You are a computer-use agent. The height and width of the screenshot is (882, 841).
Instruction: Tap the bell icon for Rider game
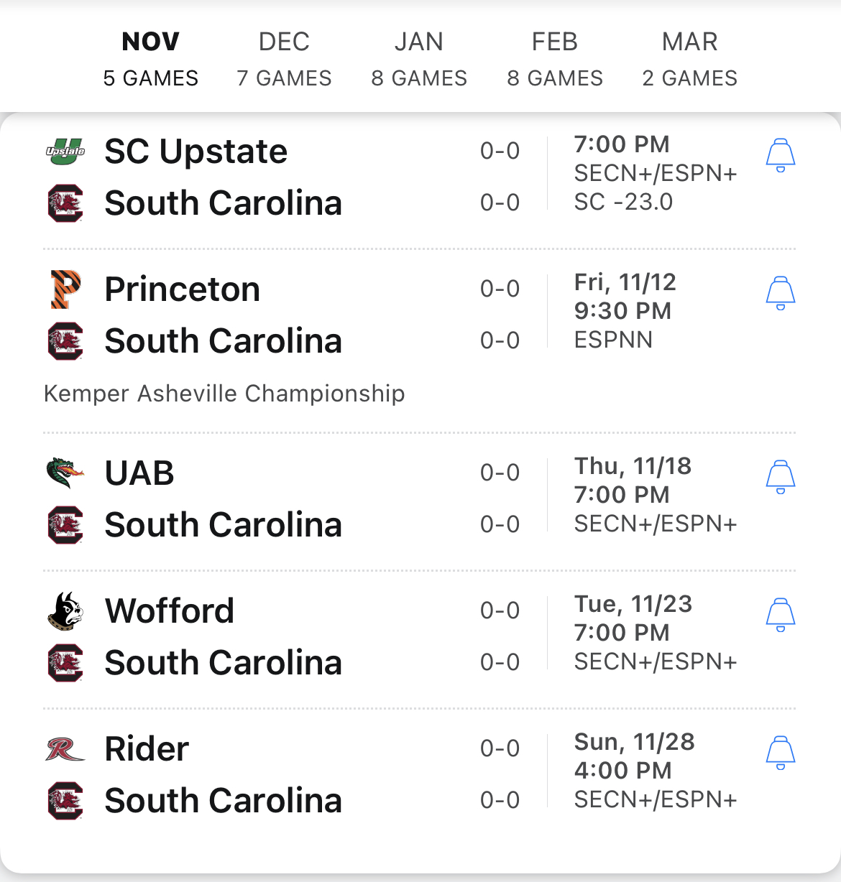point(780,753)
